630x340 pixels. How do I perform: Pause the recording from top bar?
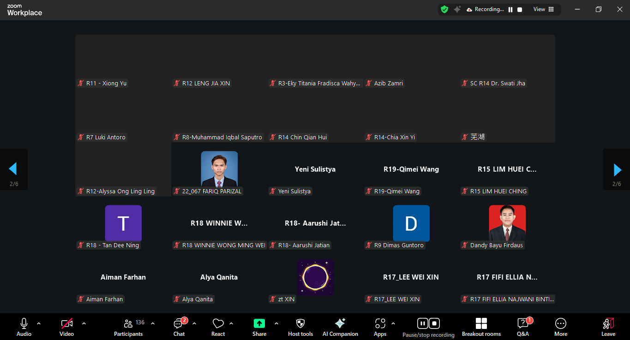click(510, 10)
